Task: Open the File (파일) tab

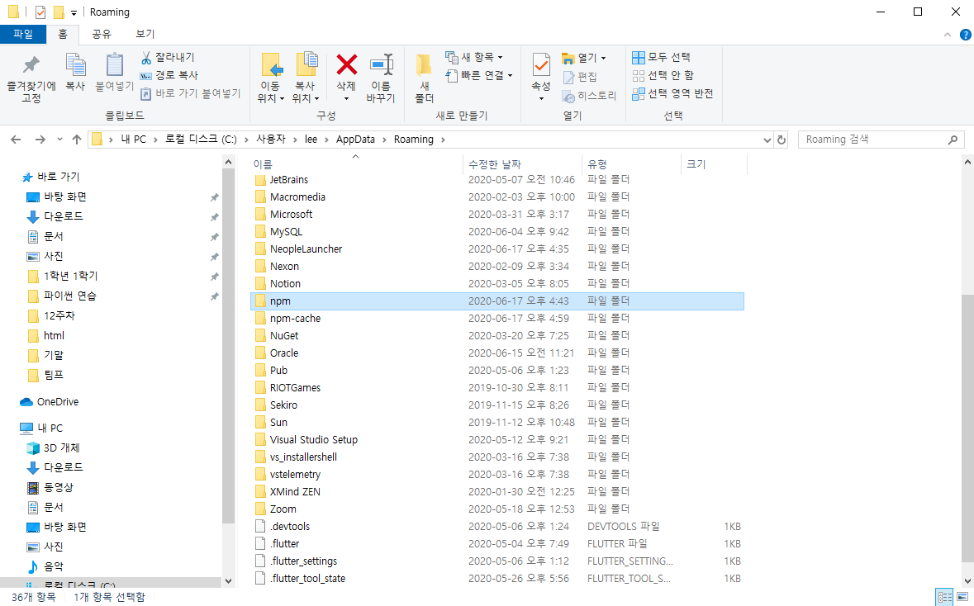Action: pyautogui.click(x=23, y=34)
